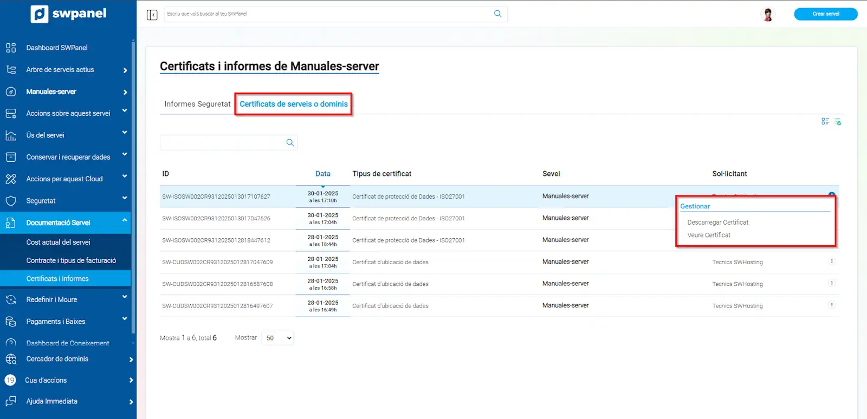The image size is (867, 419).
Task: Open options menu for row SW-CUDSW002CR9312025012816497607
Action: click(832, 305)
